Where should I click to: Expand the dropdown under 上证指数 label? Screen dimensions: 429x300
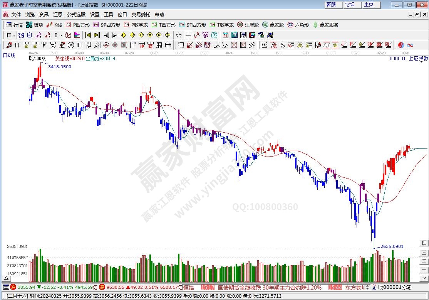[x=421, y=62]
